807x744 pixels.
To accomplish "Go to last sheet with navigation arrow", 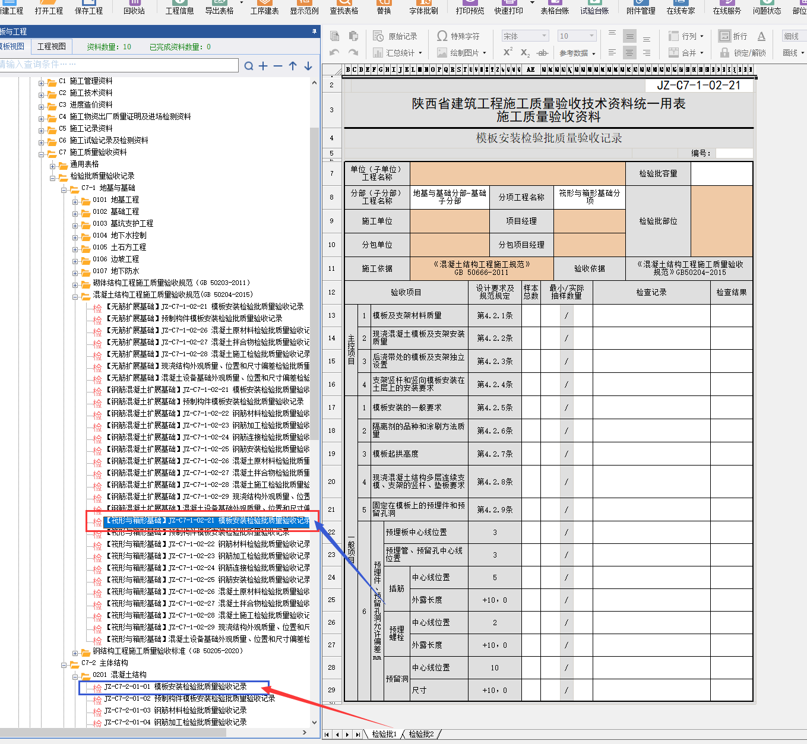I will (x=357, y=734).
